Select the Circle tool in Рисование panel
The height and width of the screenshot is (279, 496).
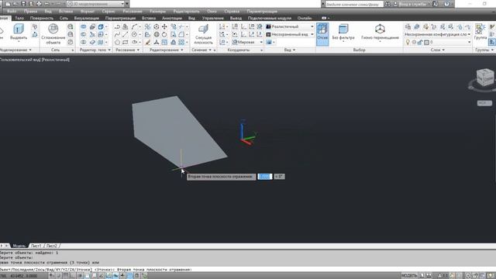coord(134,34)
